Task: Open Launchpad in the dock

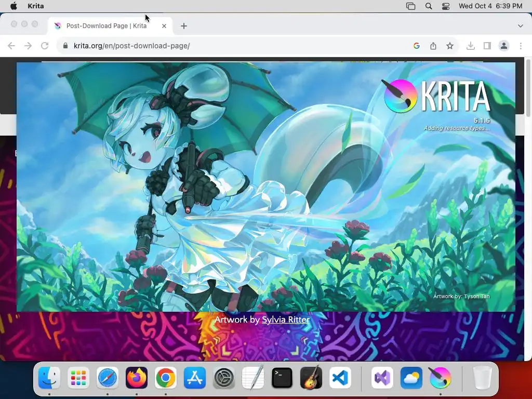Action: coord(78,378)
